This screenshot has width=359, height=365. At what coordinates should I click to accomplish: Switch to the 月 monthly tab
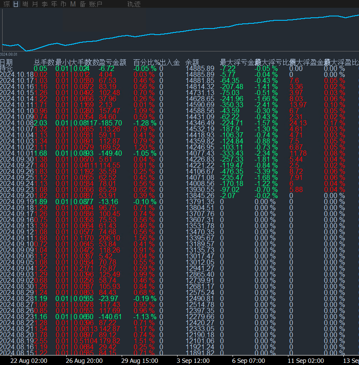click(35, 4)
